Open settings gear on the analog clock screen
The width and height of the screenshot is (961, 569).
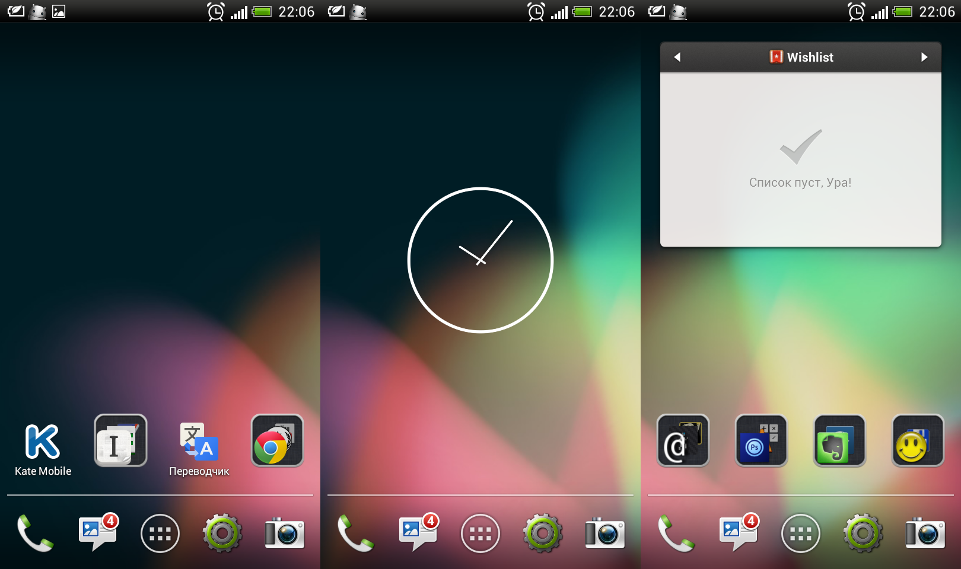(x=542, y=533)
